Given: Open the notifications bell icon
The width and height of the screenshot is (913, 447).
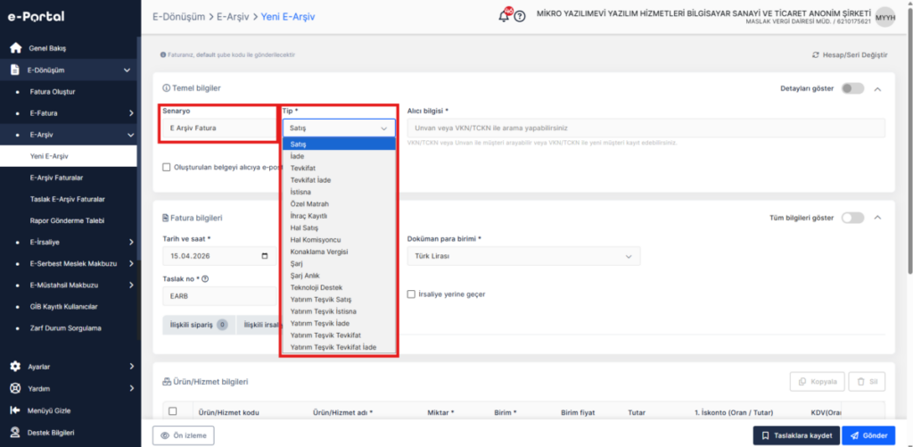Looking at the screenshot, I should click(504, 16).
